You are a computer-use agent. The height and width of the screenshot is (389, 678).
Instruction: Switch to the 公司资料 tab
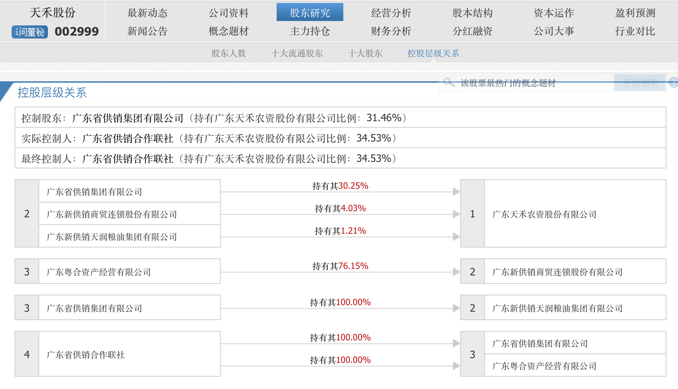pos(229,13)
